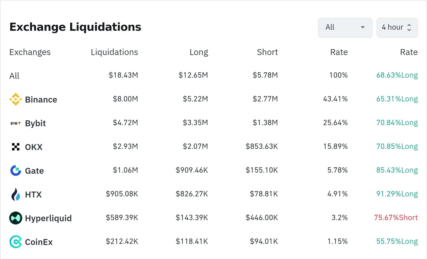The height and width of the screenshot is (259, 427).
Task: Click the Gate exchange logo icon
Action: (x=15, y=171)
